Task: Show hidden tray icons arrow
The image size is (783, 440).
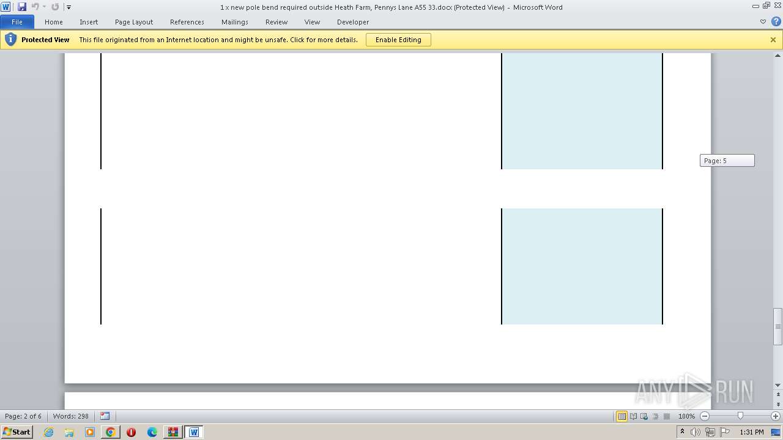Action: pyautogui.click(x=683, y=432)
